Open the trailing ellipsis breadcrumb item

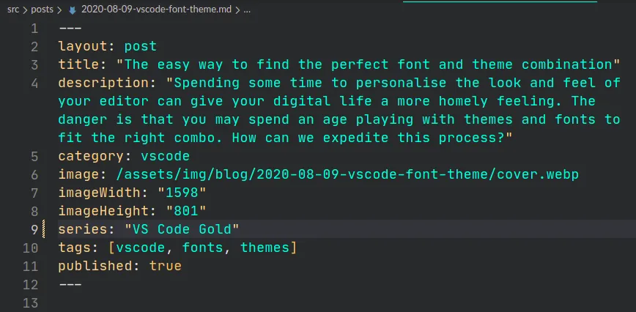click(x=247, y=10)
